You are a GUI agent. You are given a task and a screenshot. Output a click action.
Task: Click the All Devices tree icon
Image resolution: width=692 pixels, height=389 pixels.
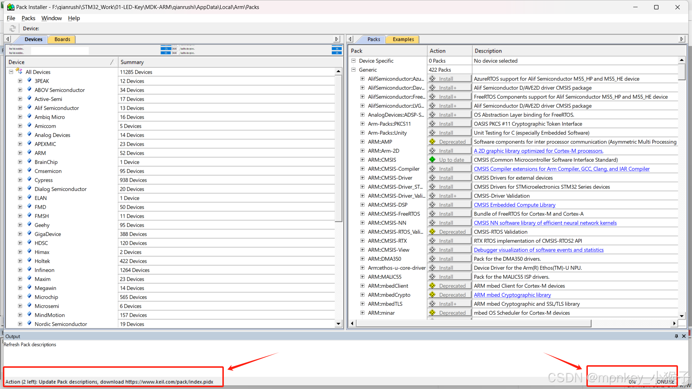coord(19,72)
